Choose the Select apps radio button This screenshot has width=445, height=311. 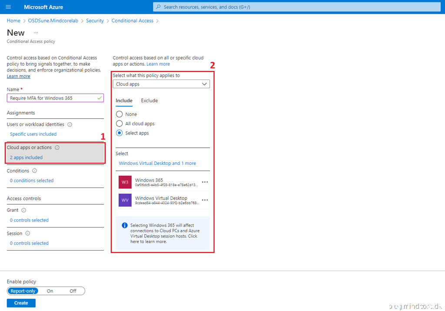pyautogui.click(x=120, y=133)
